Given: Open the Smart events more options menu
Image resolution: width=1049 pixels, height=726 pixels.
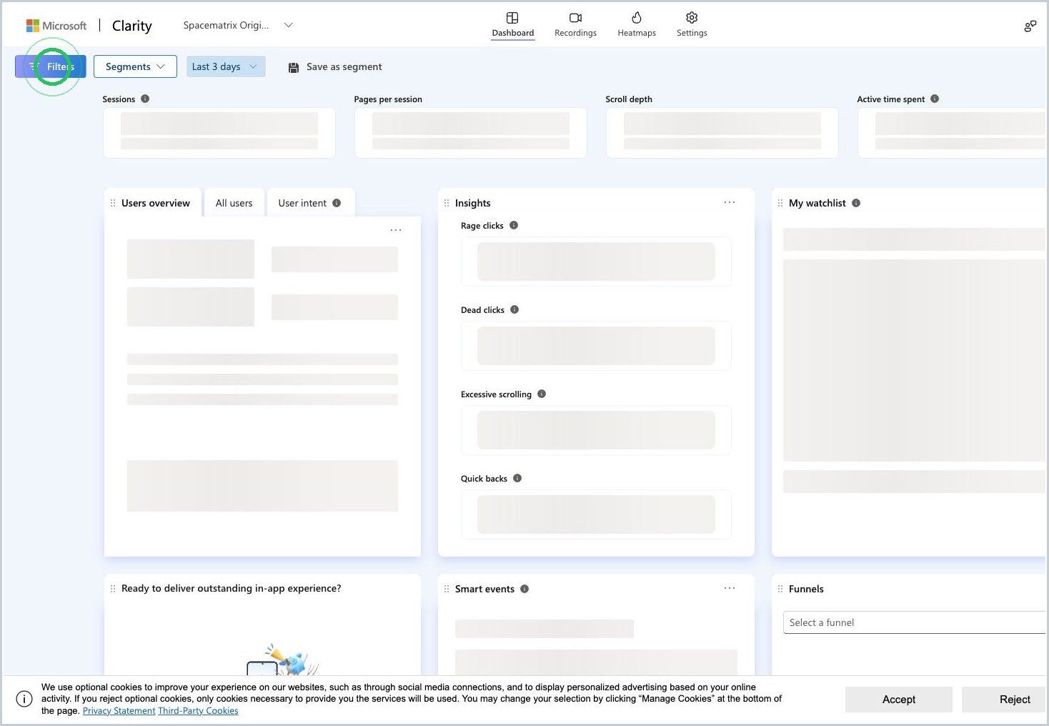Looking at the screenshot, I should [730, 588].
